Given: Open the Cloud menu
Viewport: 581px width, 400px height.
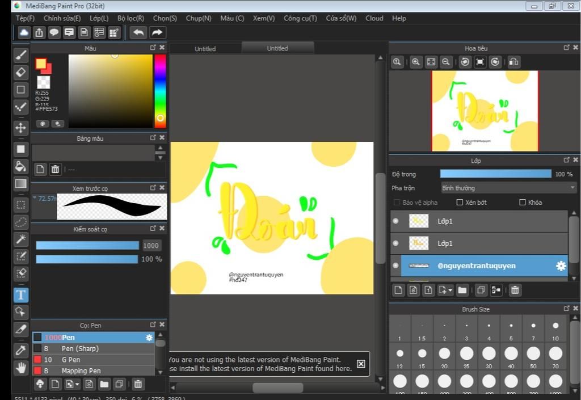Looking at the screenshot, I should 374,18.
